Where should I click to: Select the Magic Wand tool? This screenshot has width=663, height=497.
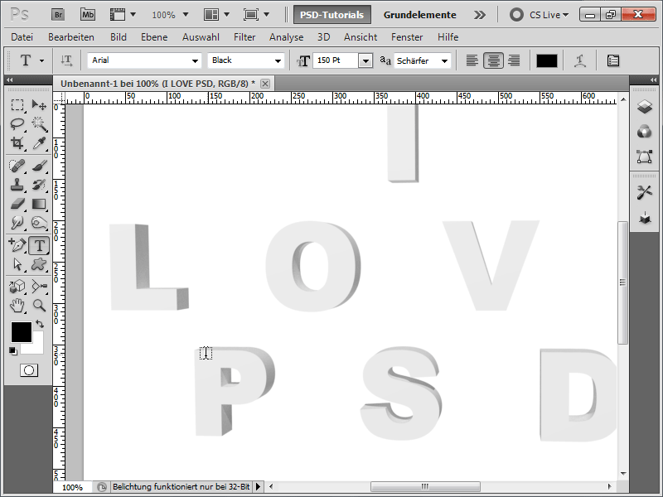39,123
